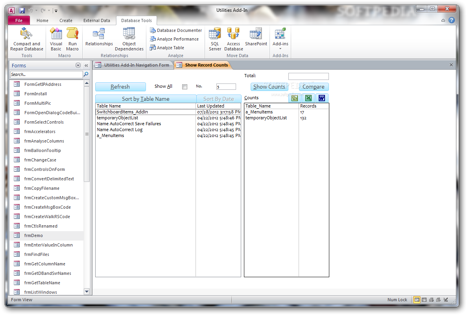
Task: Export counts to Word icon button
Action: tap(322, 98)
